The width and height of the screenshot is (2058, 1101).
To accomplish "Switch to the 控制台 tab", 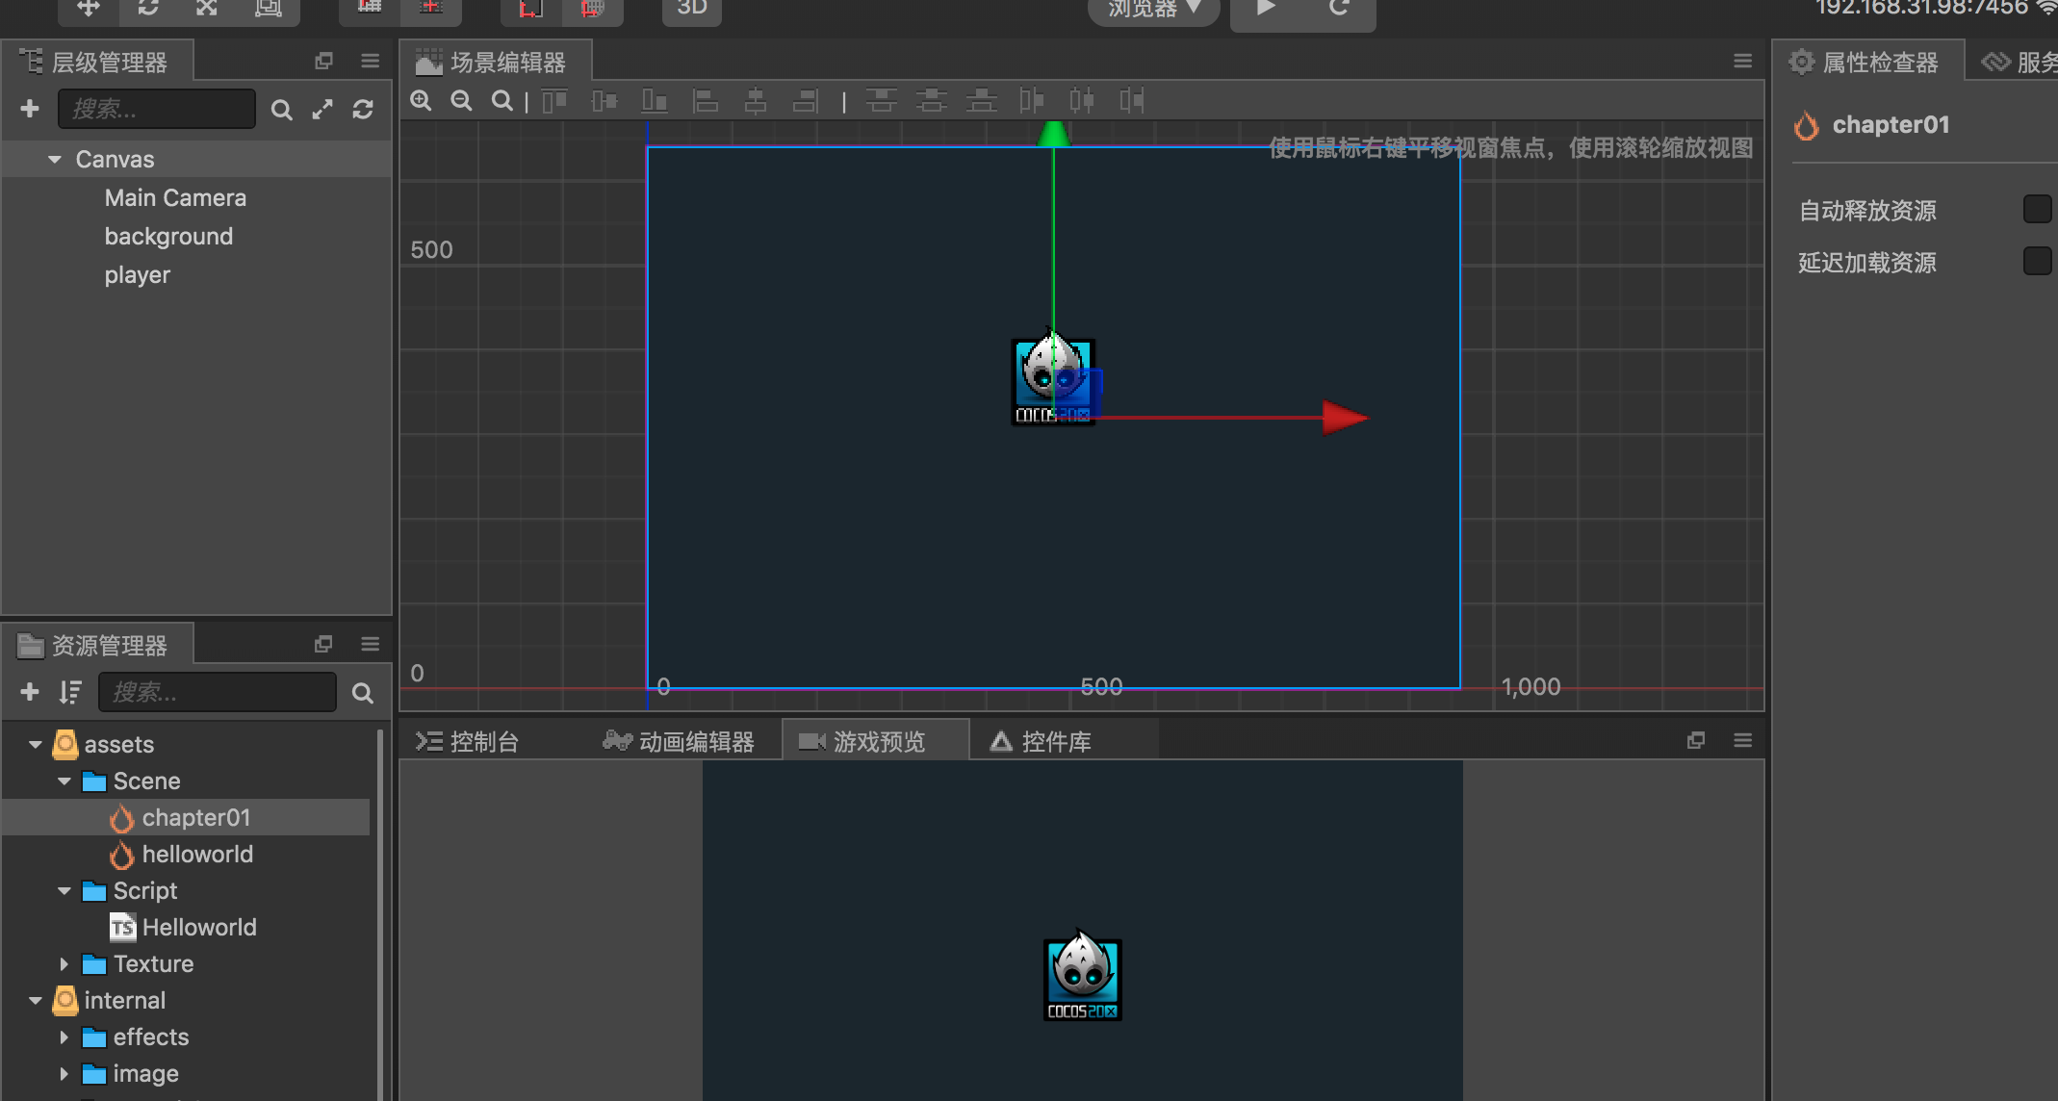I will click(468, 742).
